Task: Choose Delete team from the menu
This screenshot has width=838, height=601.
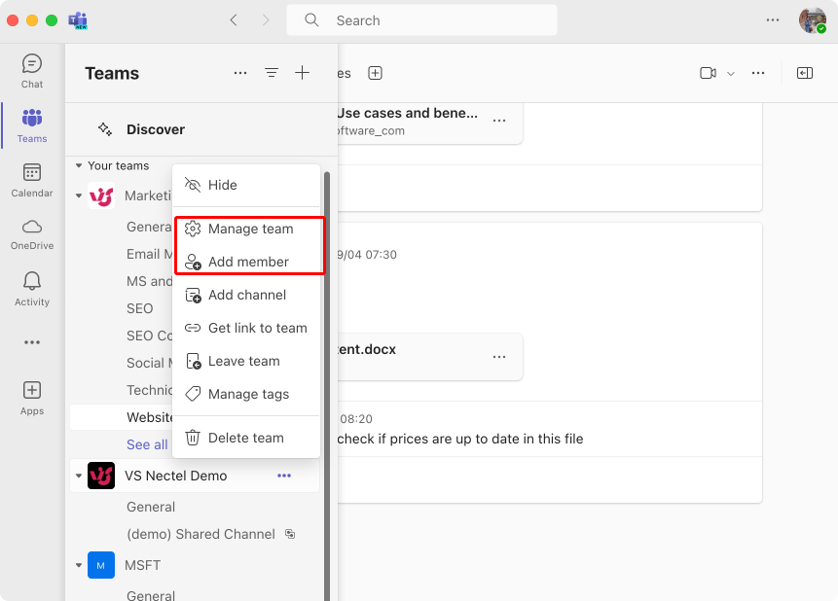Action: click(x=246, y=438)
